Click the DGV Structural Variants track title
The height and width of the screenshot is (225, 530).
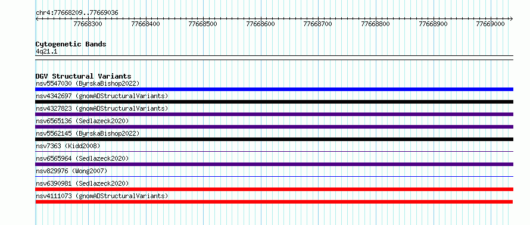coord(83,76)
